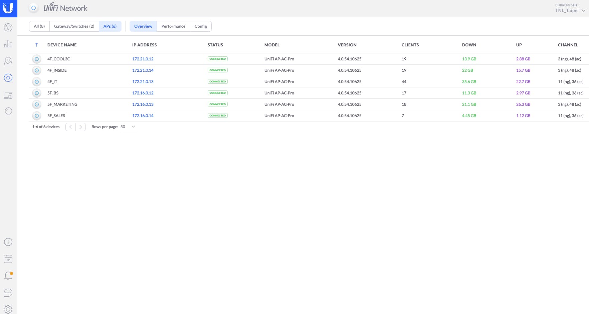Open the Statistics bar chart icon
589x314 pixels.
point(8,44)
